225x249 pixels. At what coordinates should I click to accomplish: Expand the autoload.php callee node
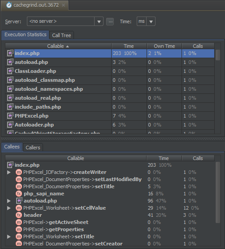(x=9, y=201)
